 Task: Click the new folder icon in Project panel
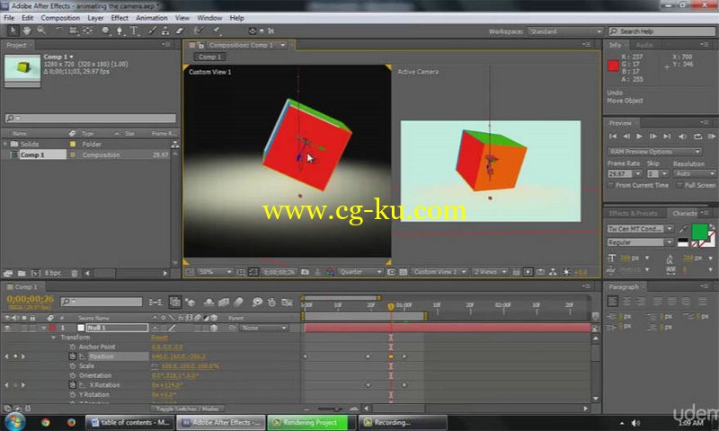tap(22, 273)
